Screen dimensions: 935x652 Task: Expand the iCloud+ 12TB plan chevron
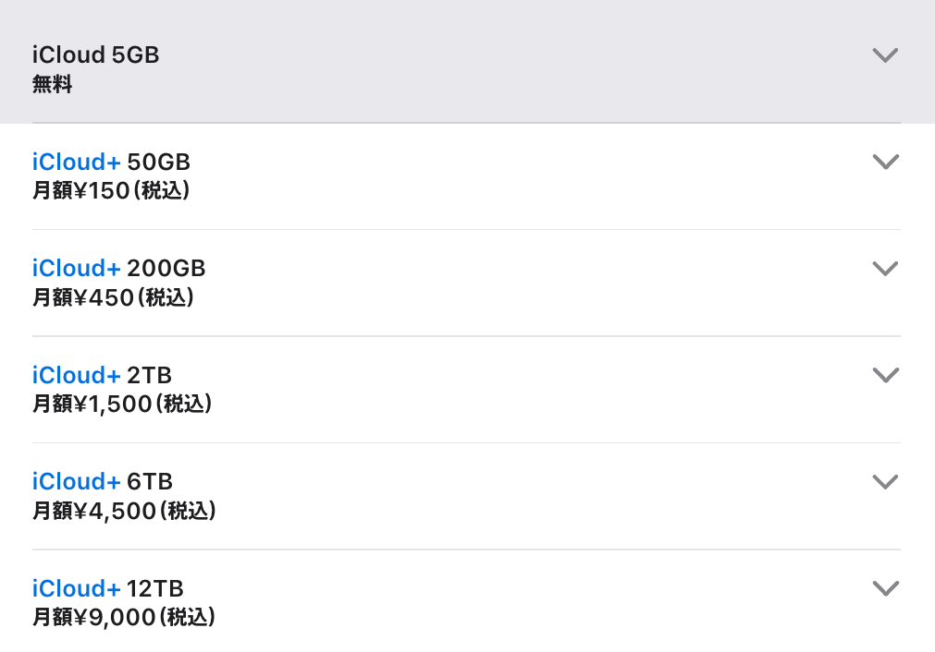885,588
